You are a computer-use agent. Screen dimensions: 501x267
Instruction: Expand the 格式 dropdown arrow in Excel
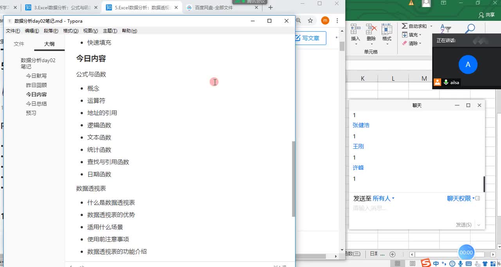coord(387,44)
